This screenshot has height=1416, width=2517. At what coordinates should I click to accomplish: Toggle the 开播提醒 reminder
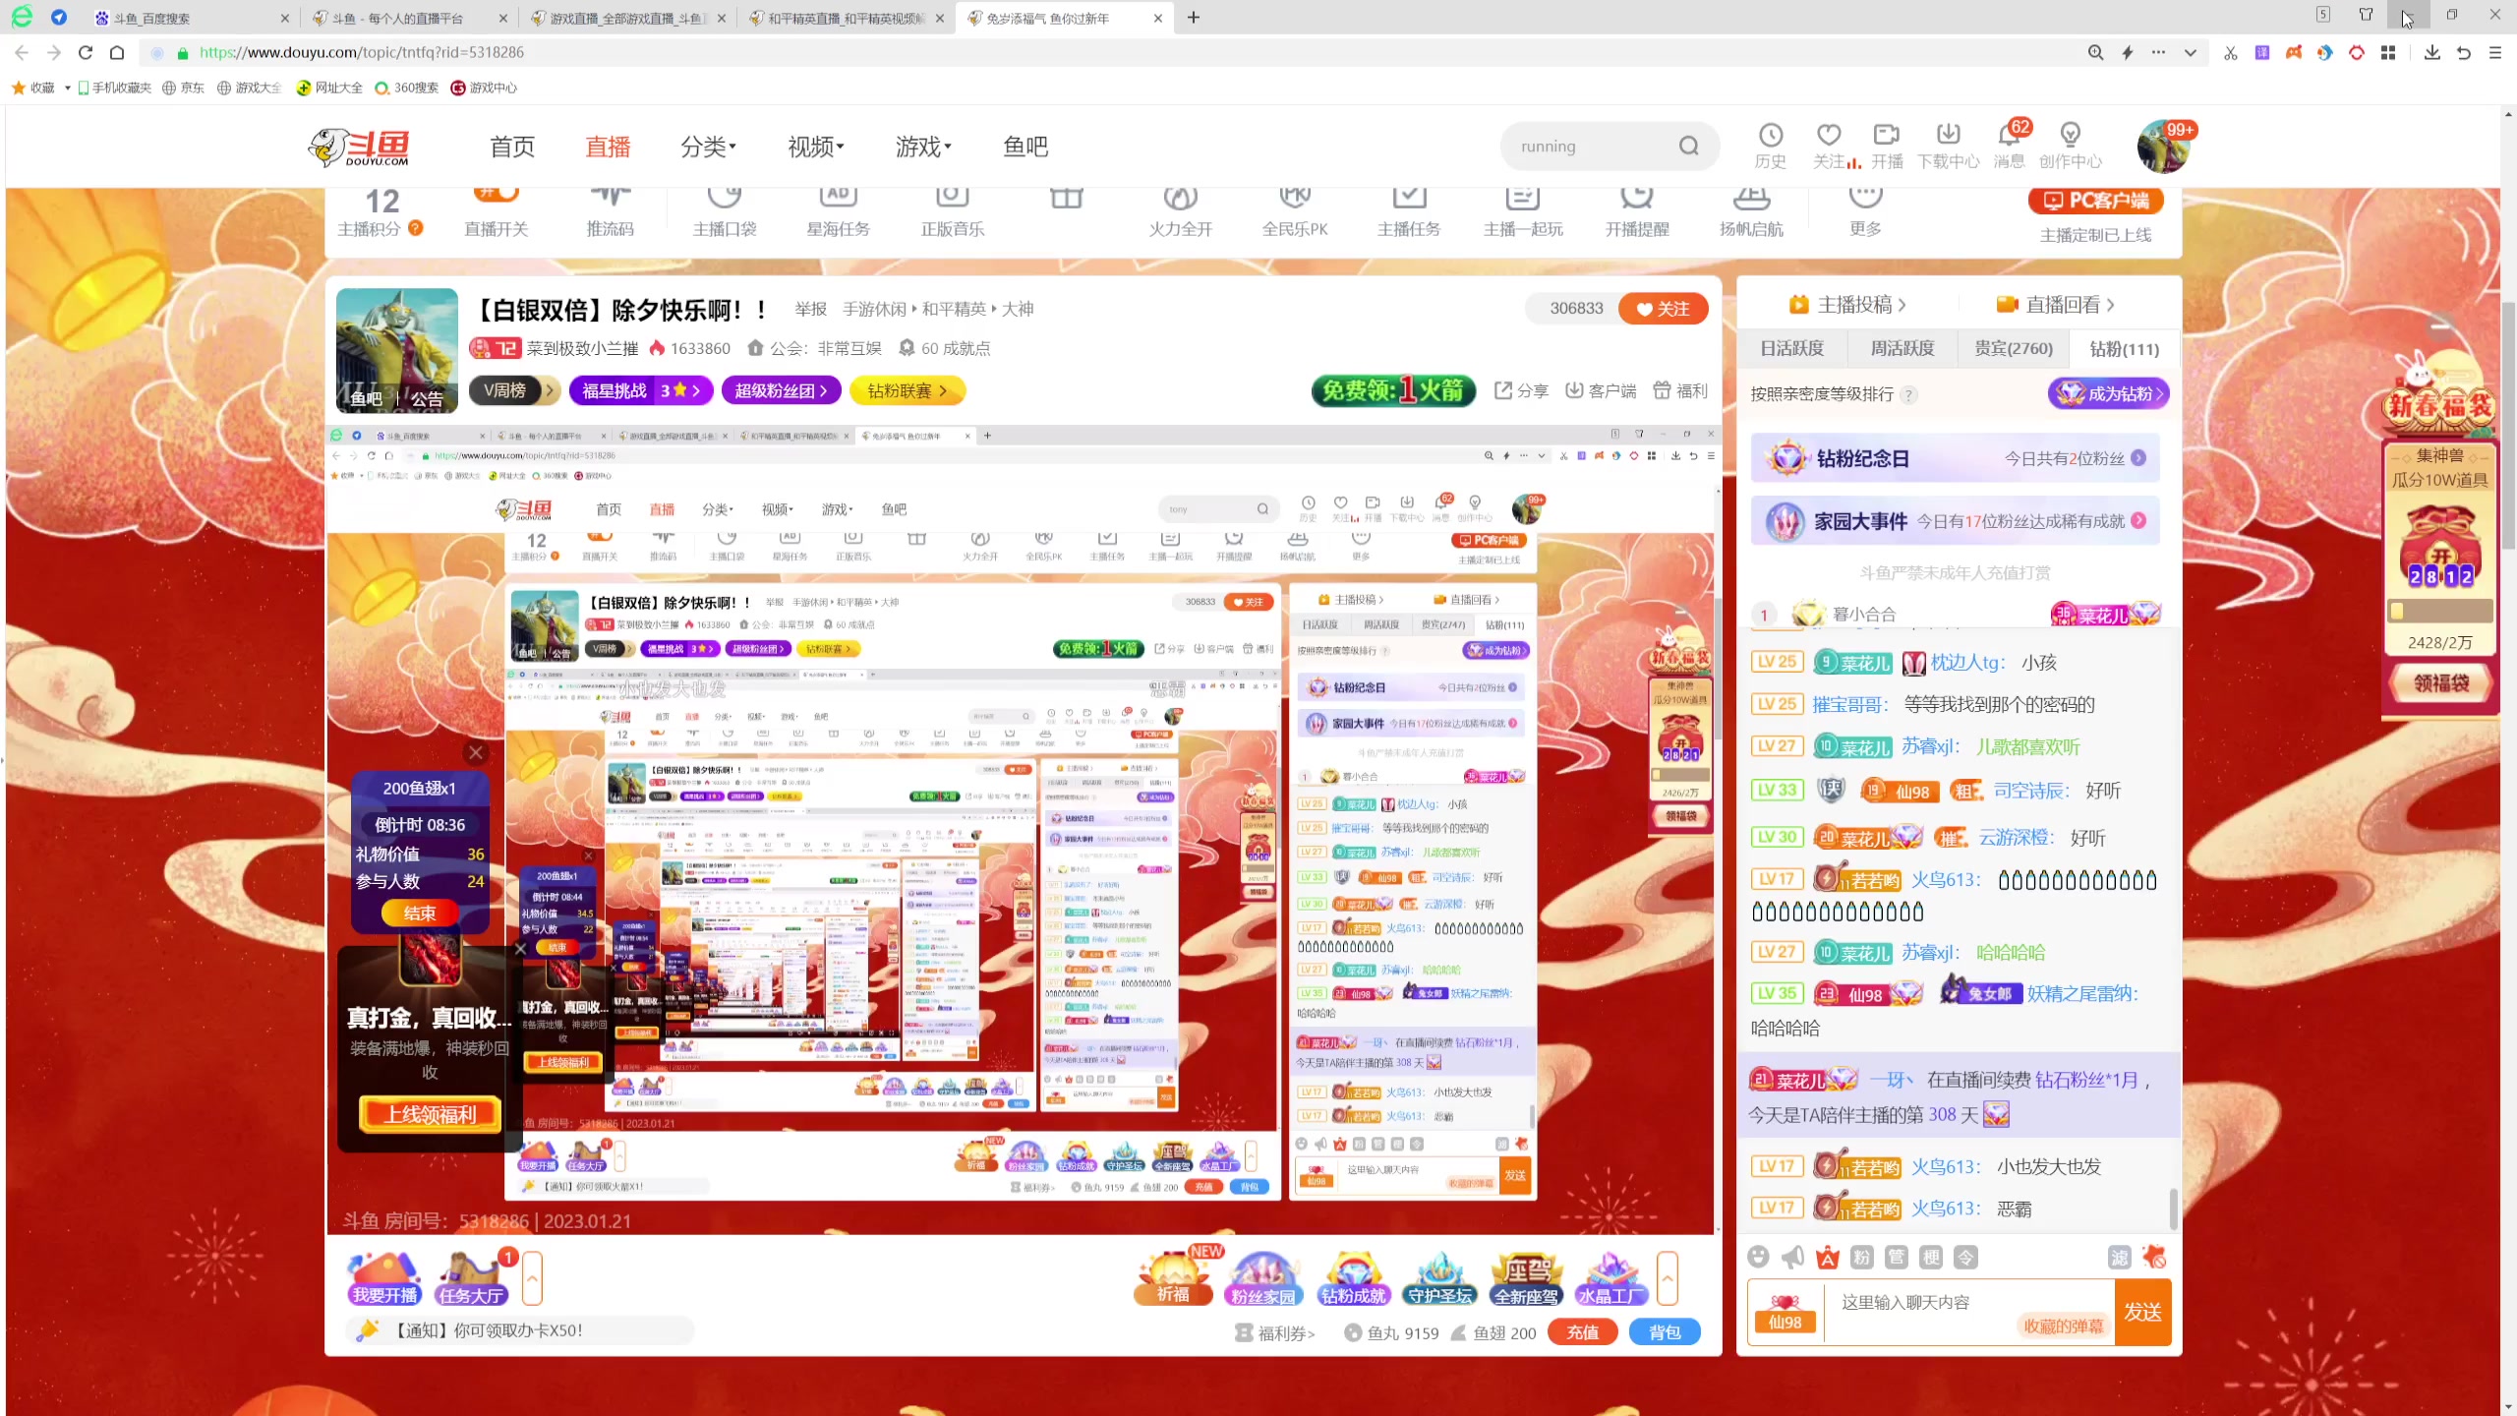1637,212
